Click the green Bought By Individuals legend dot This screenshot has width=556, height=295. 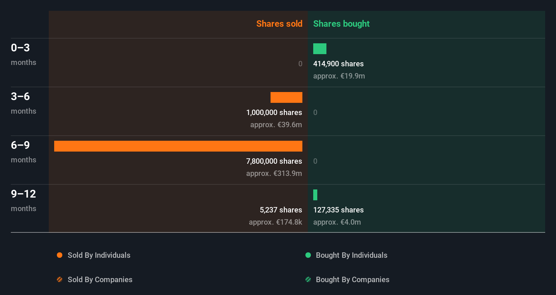(x=308, y=255)
